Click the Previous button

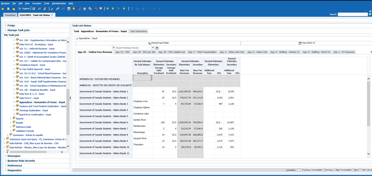[329, 170]
